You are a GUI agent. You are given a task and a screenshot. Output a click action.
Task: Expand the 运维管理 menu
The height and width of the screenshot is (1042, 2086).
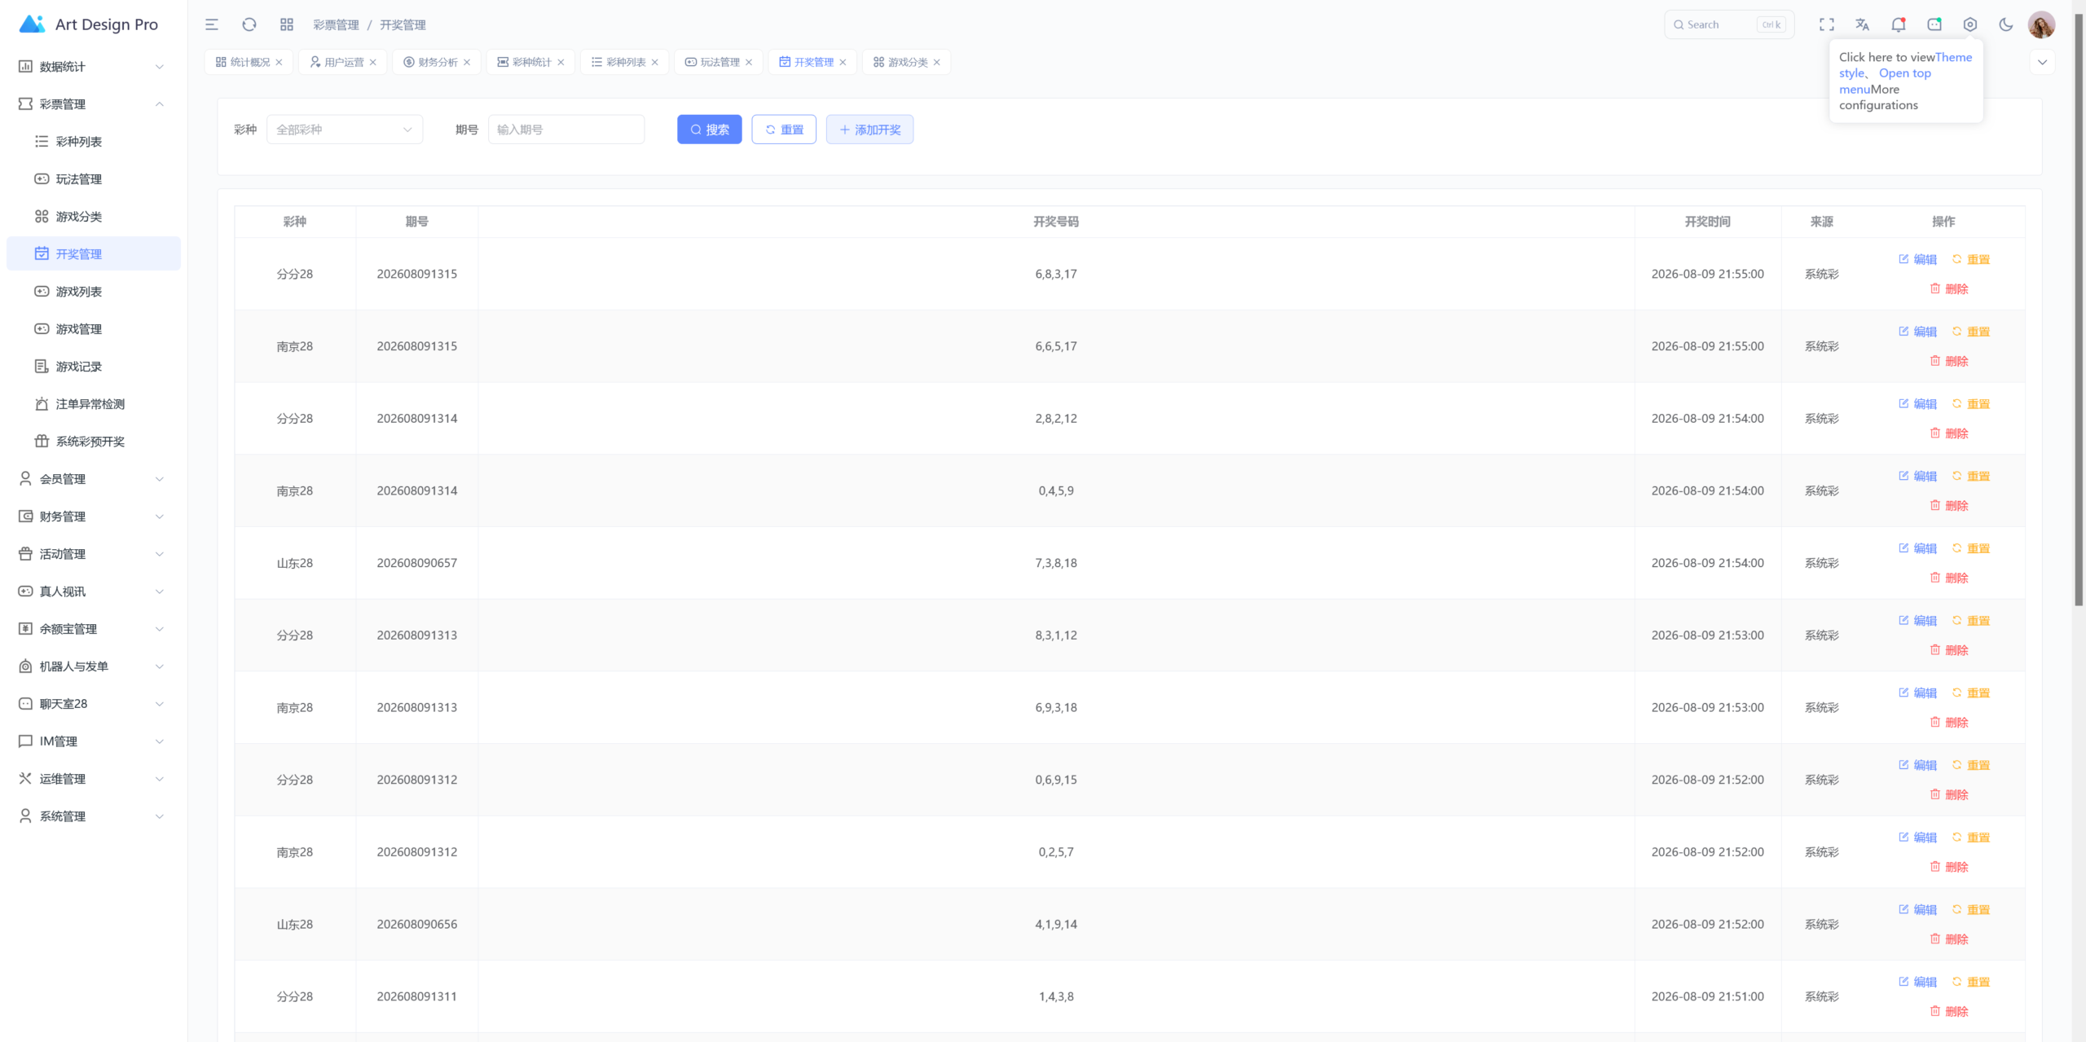(94, 779)
